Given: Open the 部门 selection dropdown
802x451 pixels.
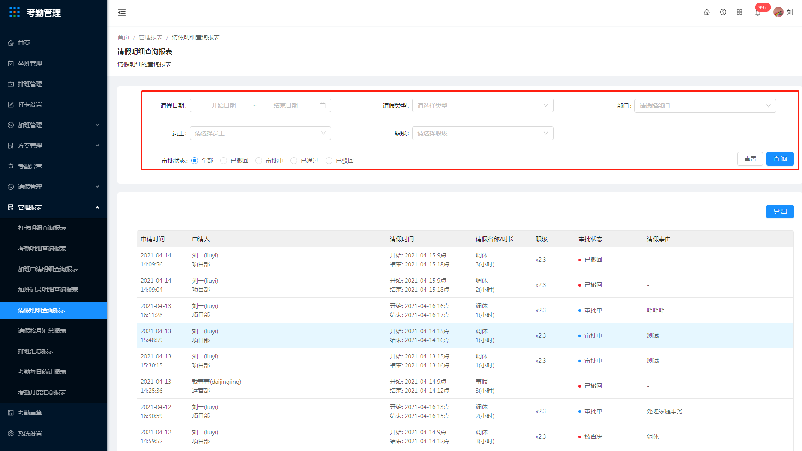Looking at the screenshot, I should pyautogui.click(x=705, y=106).
